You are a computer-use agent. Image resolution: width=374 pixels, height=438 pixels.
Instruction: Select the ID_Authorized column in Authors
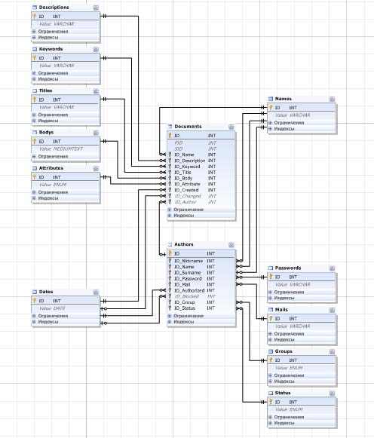[201, 290]
